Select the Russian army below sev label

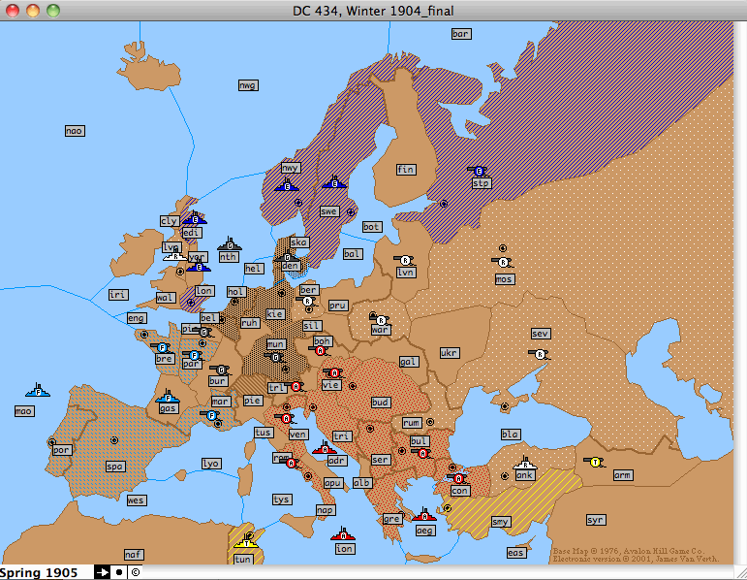pyautogui.click(x=540, y=354)
